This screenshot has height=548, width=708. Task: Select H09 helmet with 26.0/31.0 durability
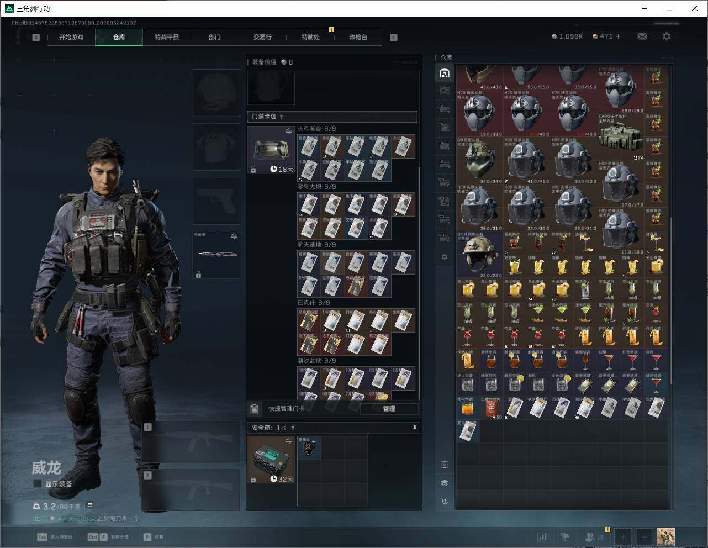click(479, 208)
